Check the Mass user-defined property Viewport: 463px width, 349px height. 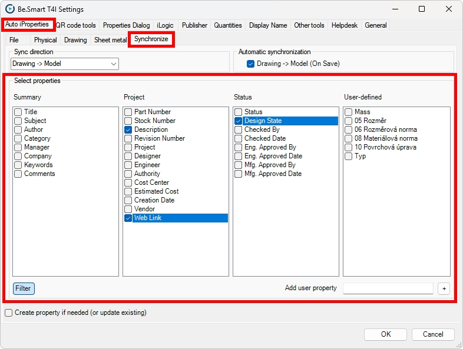coord(349,112)
